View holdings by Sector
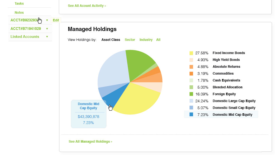 coord(130,40)
